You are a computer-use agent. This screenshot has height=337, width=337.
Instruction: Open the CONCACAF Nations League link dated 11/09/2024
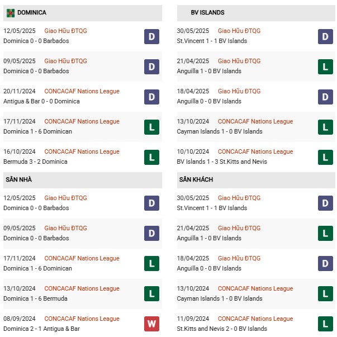pos(255,319)
